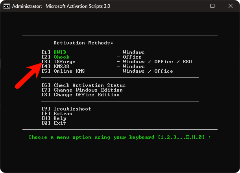Click the window title 'Microsoft Activation Scripts 3.0'
The image size is (240, 173).
[78, 6]
